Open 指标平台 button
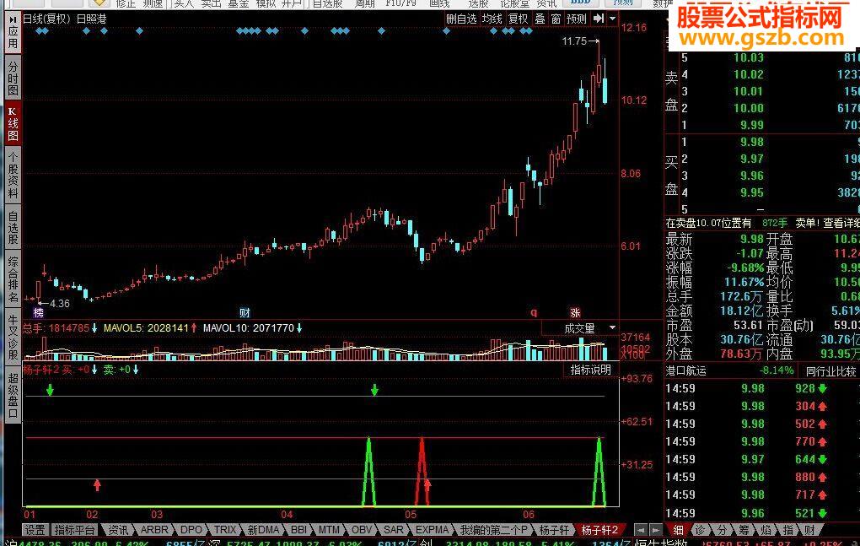The image size is (860, 546). [74, 530]
